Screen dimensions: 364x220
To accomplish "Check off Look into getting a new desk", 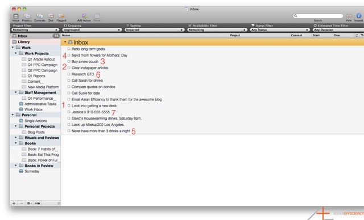I will pos(69,105).
